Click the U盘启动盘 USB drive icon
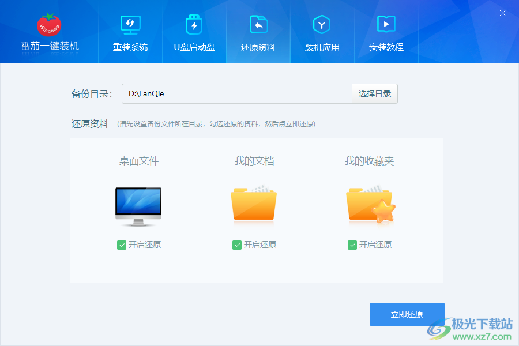 point(194,25)
